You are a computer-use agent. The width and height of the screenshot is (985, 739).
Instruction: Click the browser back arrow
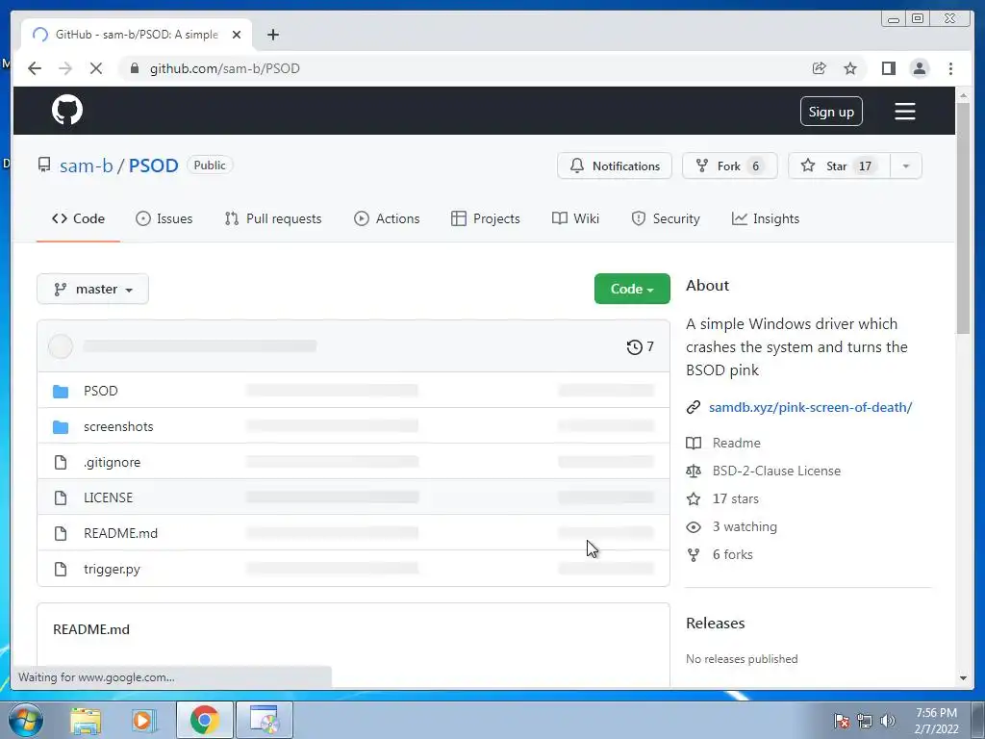pos(35,68)
